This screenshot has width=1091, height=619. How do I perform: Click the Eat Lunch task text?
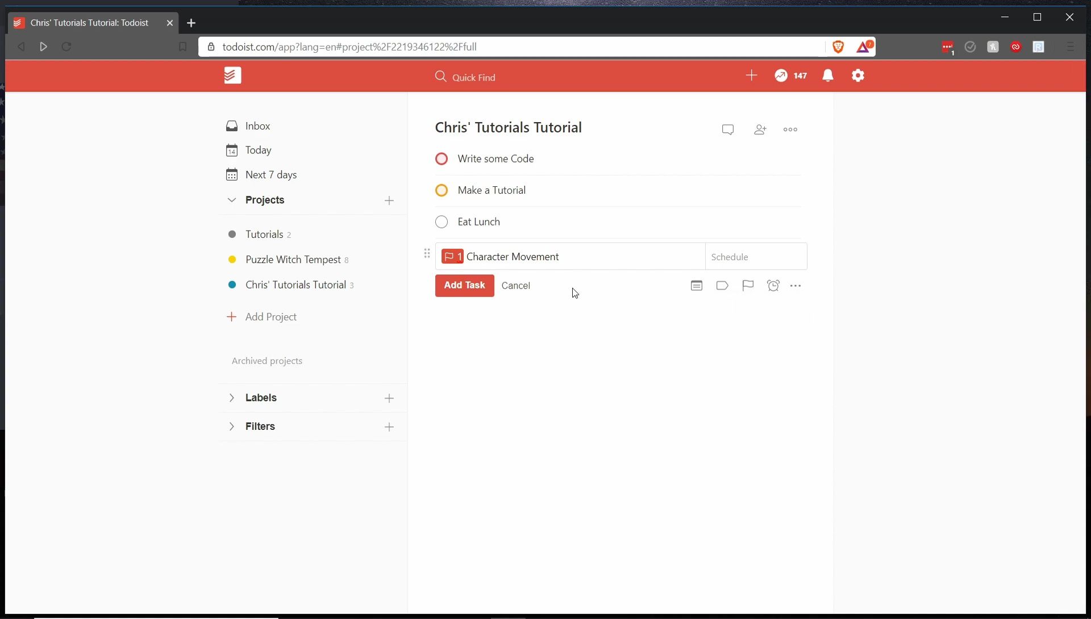pos(479,222)
